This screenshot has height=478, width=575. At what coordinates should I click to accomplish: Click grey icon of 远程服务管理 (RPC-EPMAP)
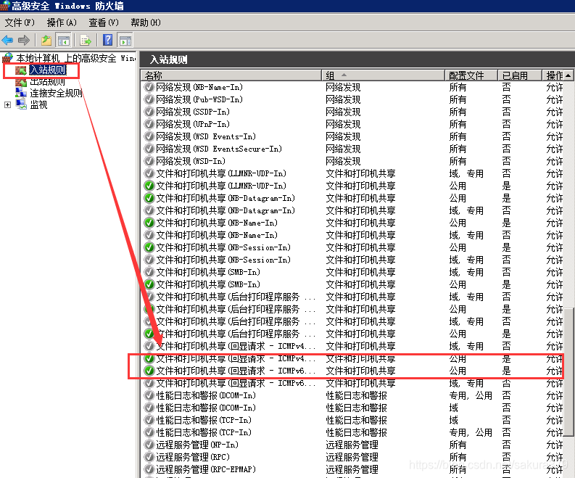pos(149,469)
